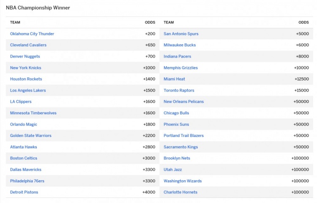Open the Detroit Pistons link

pos(24,192)
